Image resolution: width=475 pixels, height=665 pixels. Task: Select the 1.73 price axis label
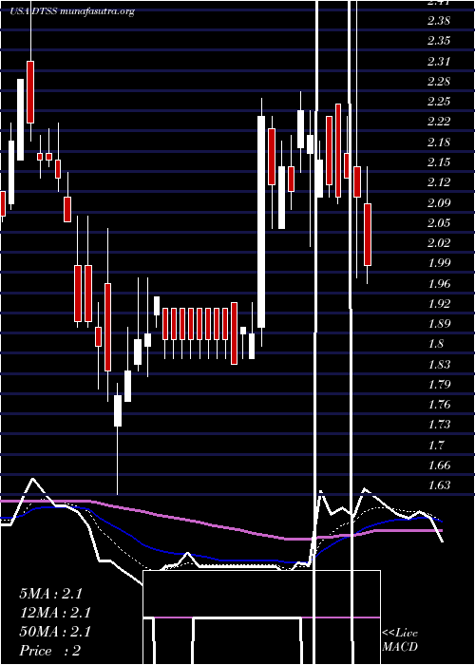pos(439,425)
